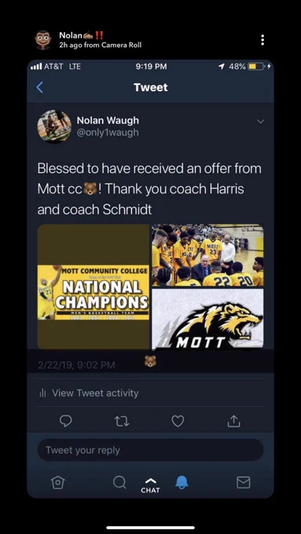
Task: Open the @only1waugh profile handle
Action: [x=108, y=133]
